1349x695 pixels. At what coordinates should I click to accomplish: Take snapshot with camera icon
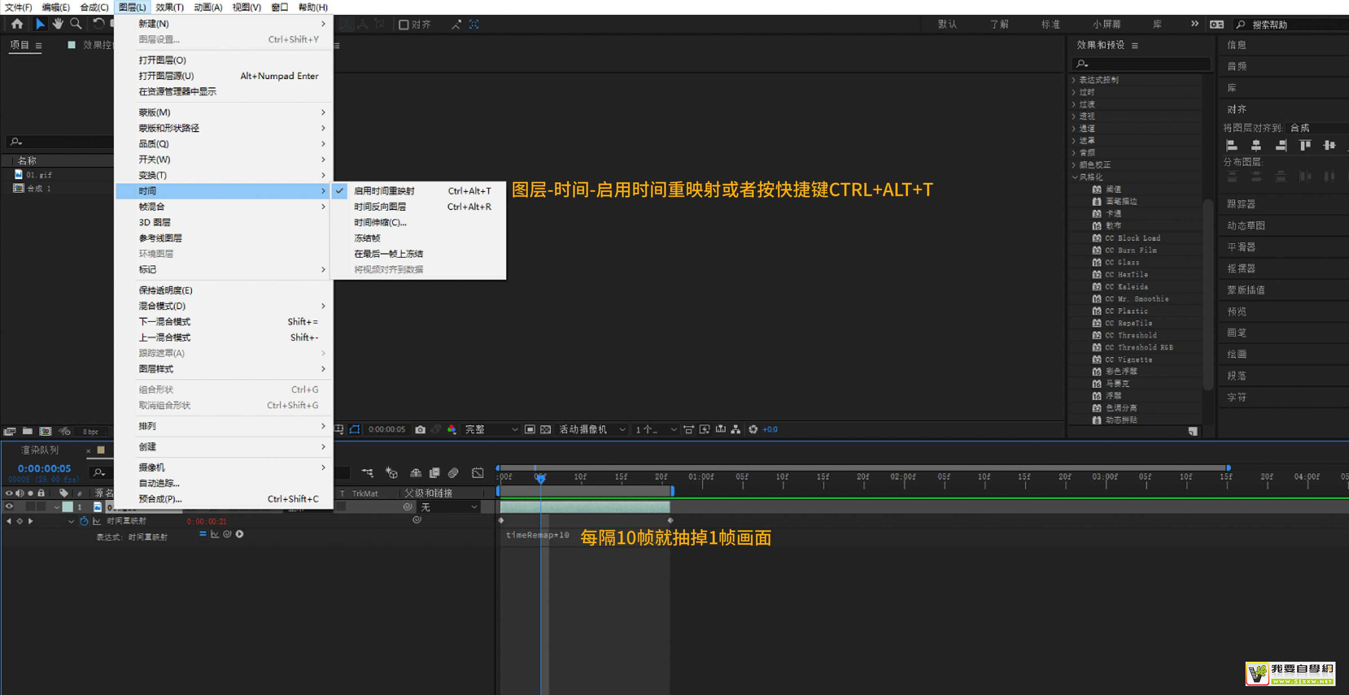pos(420,429)
